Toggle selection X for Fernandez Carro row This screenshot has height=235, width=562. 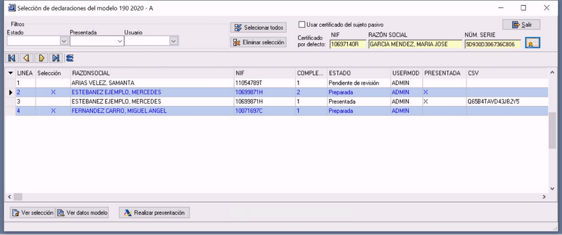54,111
